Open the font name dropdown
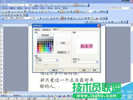 click(31, 18)
